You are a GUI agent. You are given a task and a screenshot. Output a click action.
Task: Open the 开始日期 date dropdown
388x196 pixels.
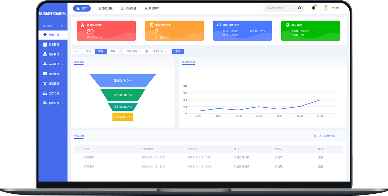pos(133,51)
